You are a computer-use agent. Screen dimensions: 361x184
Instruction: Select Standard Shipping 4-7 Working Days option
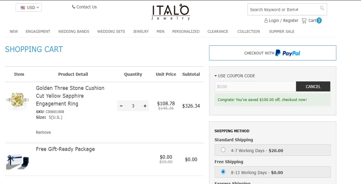pos(223,150)
